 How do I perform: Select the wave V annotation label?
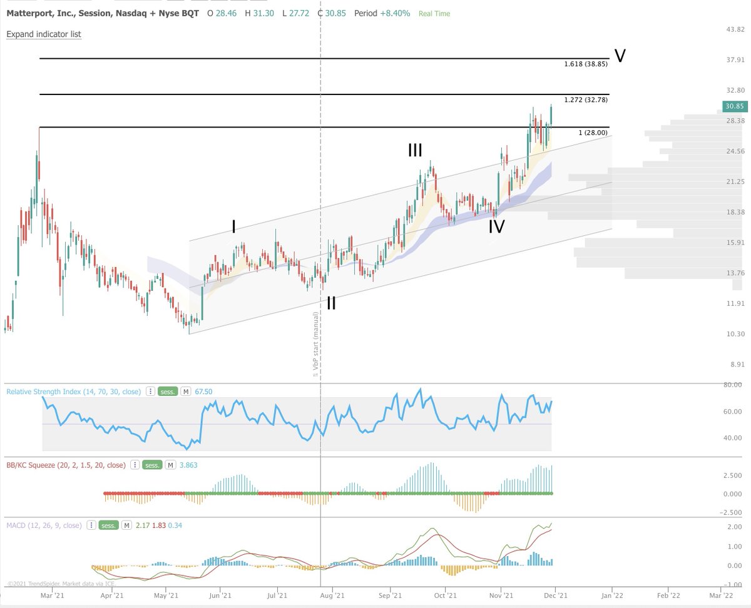tap(620, 56)
